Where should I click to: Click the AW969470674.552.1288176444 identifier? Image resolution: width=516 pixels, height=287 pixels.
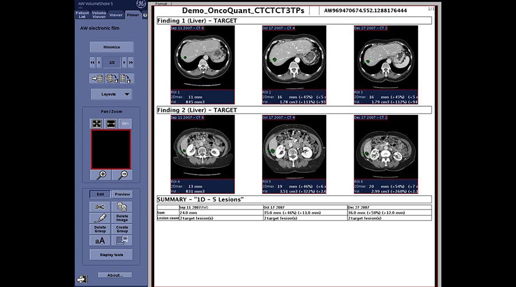pos(365,10)
